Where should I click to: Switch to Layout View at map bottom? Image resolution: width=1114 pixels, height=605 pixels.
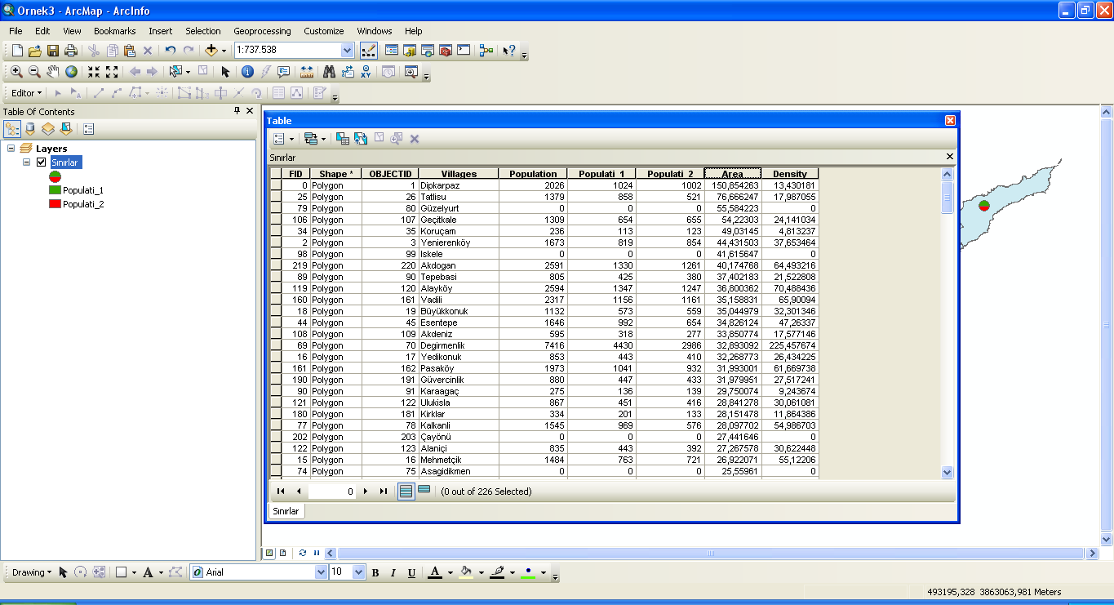282,553
